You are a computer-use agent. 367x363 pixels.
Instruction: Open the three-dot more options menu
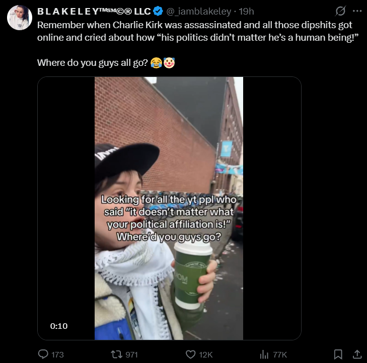(357, 11)
